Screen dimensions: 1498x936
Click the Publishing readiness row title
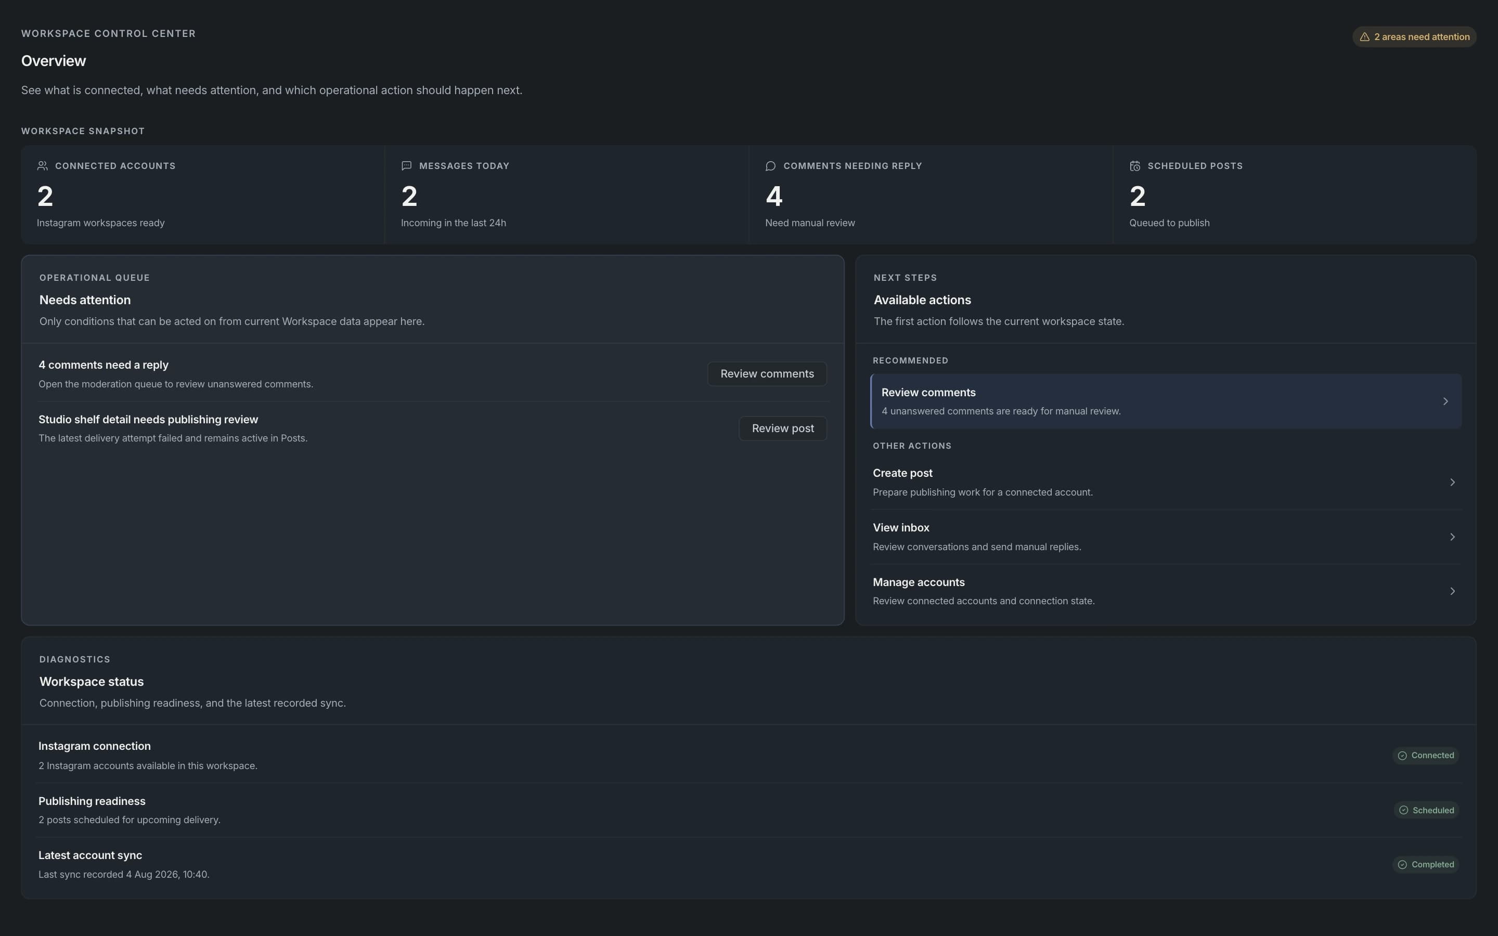tap(92, 801)
